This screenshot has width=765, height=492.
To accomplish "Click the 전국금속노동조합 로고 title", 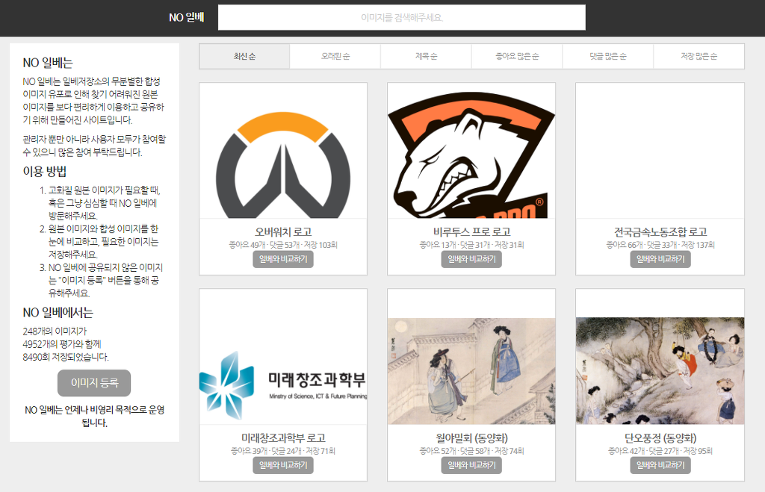I will [x=660, y=231].
